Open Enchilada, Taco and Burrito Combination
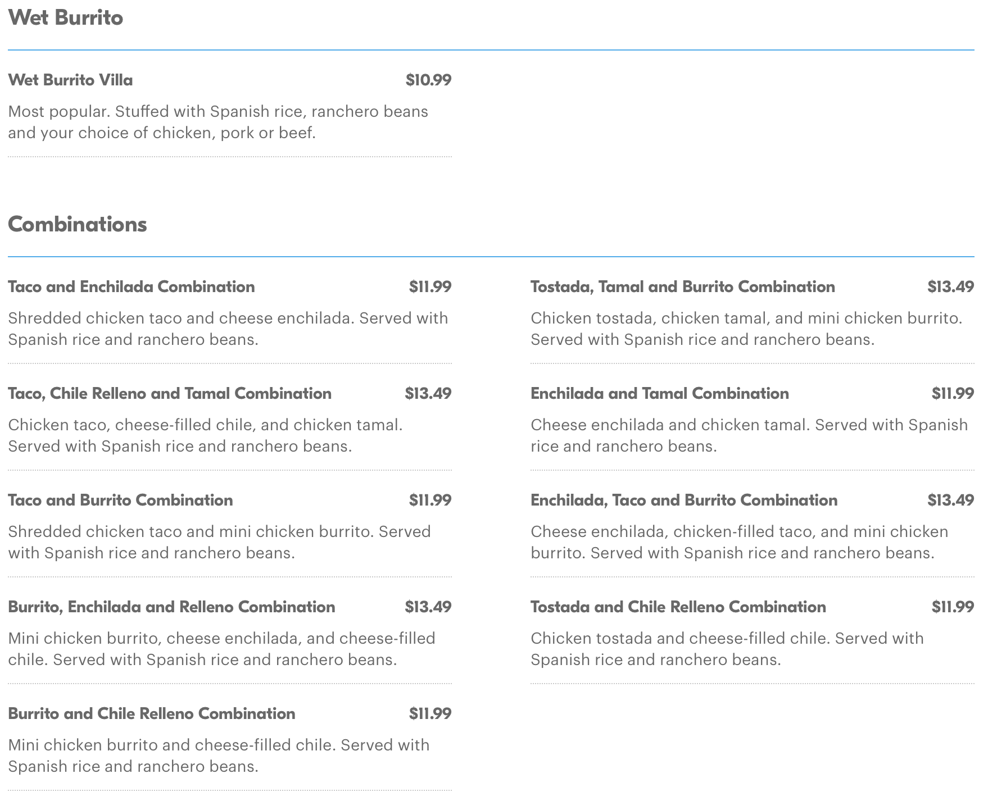 click(x=683, y=500)
